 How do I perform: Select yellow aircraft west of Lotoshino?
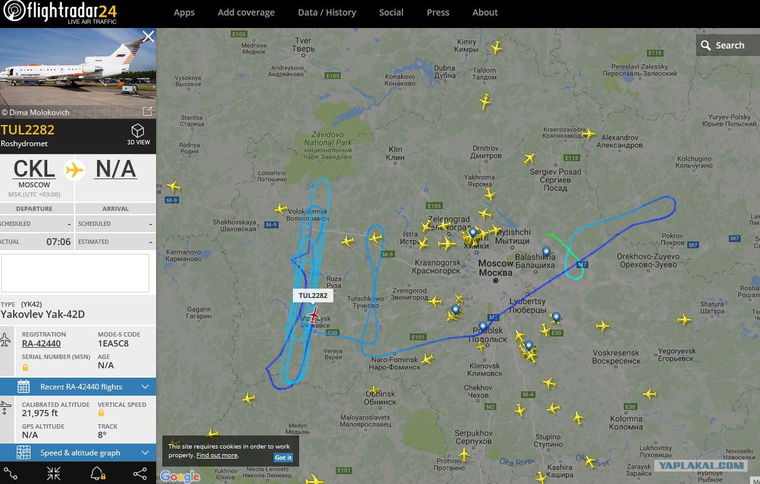(x=174, y=186)
